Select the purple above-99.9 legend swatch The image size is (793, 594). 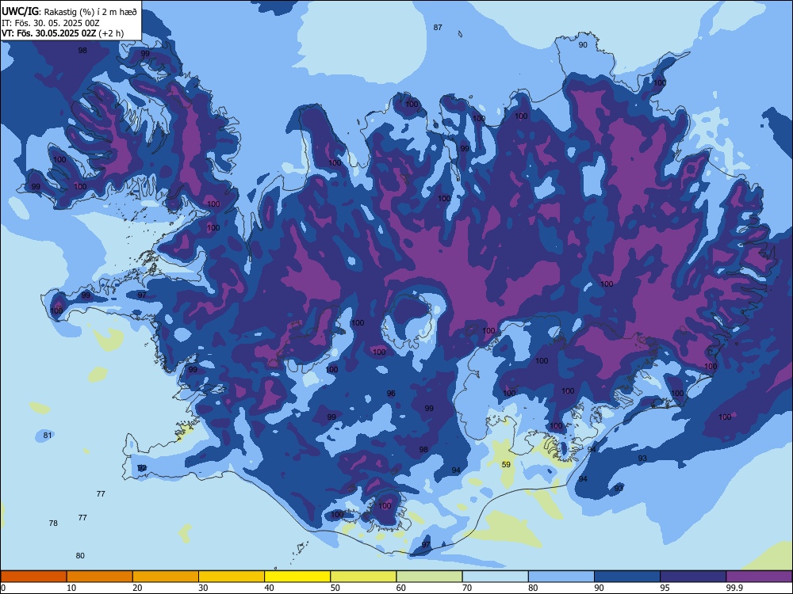click(759, 577)
